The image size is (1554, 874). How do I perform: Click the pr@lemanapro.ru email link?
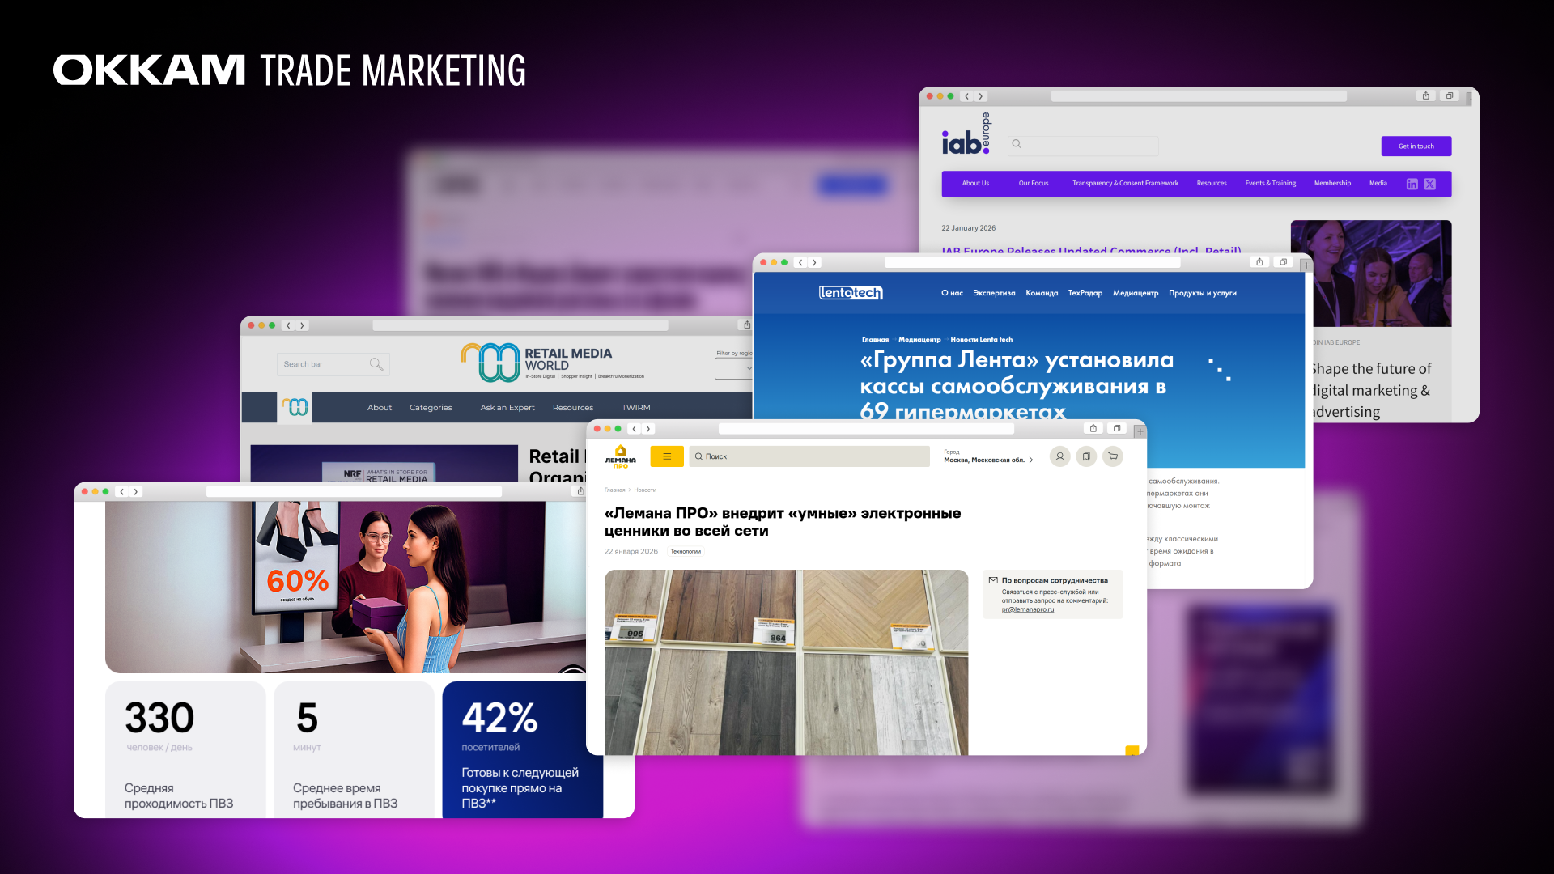pyautogui.click(x=1027, y=609)
